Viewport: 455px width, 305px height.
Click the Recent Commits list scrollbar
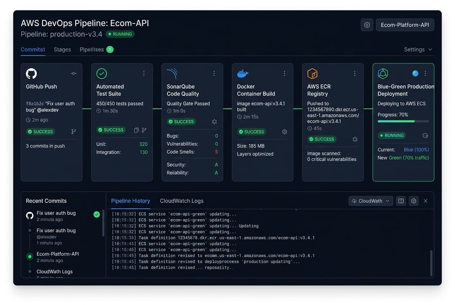[103, 223]
